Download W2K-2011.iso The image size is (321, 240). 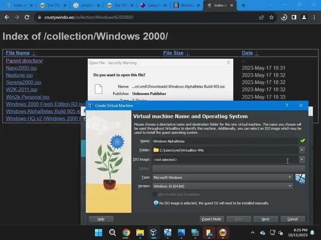tap(22, 89)
